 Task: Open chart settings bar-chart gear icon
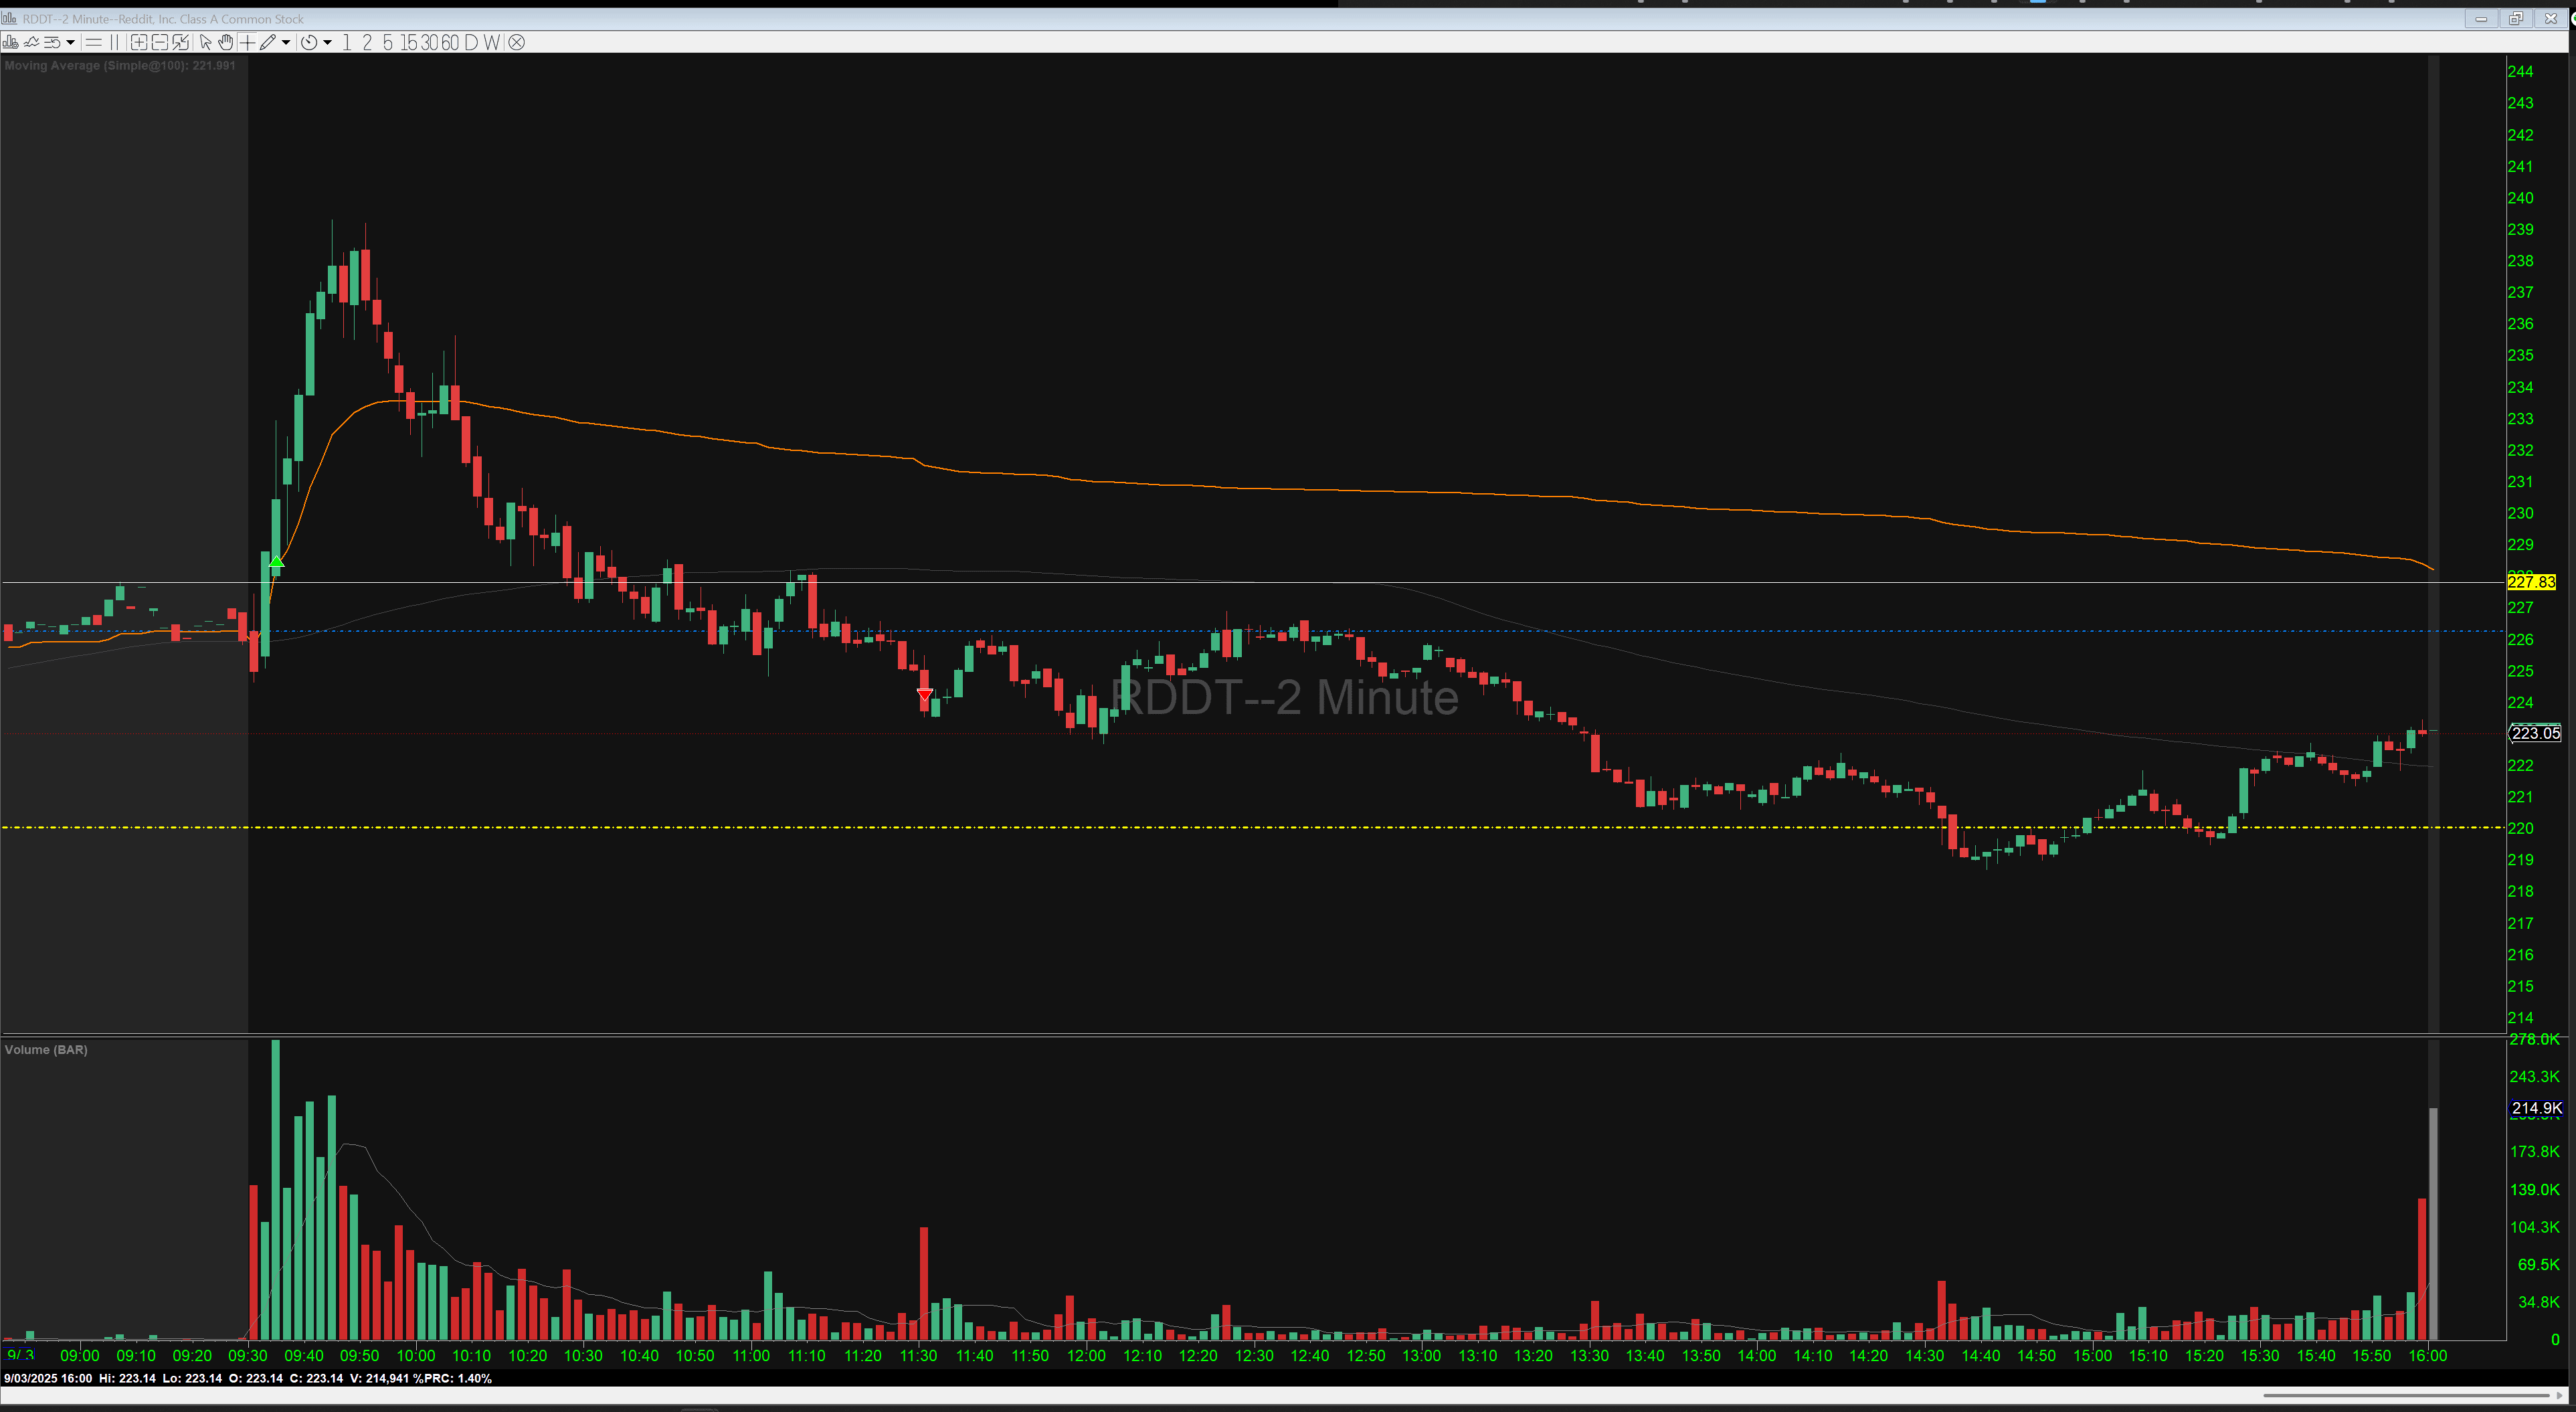(10, 43)
